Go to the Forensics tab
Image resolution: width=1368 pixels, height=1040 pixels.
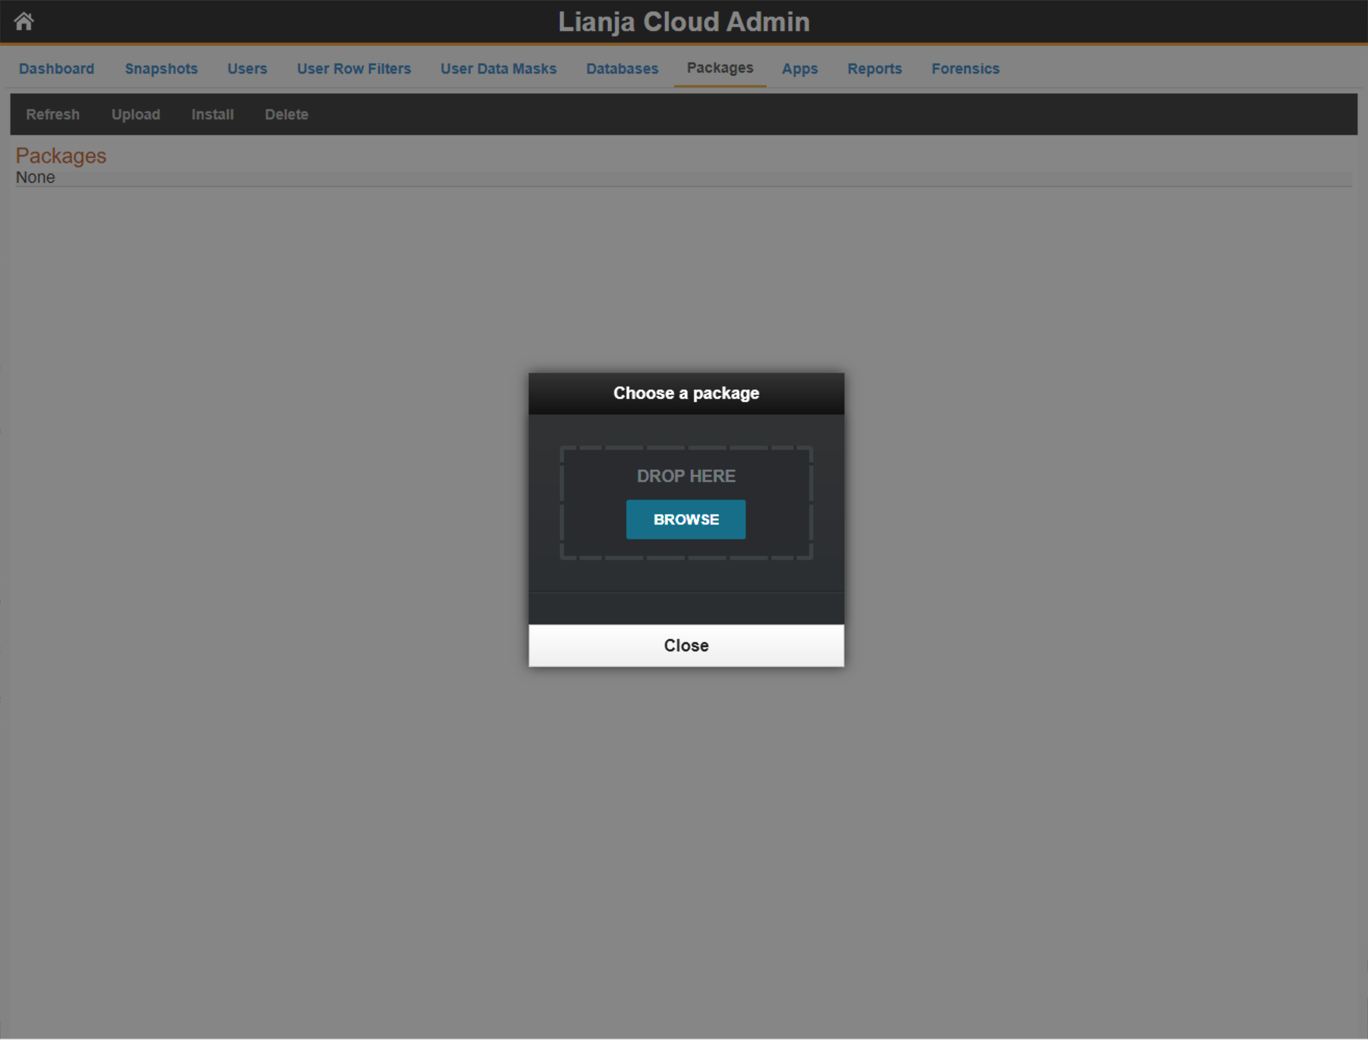coord(965,69)
